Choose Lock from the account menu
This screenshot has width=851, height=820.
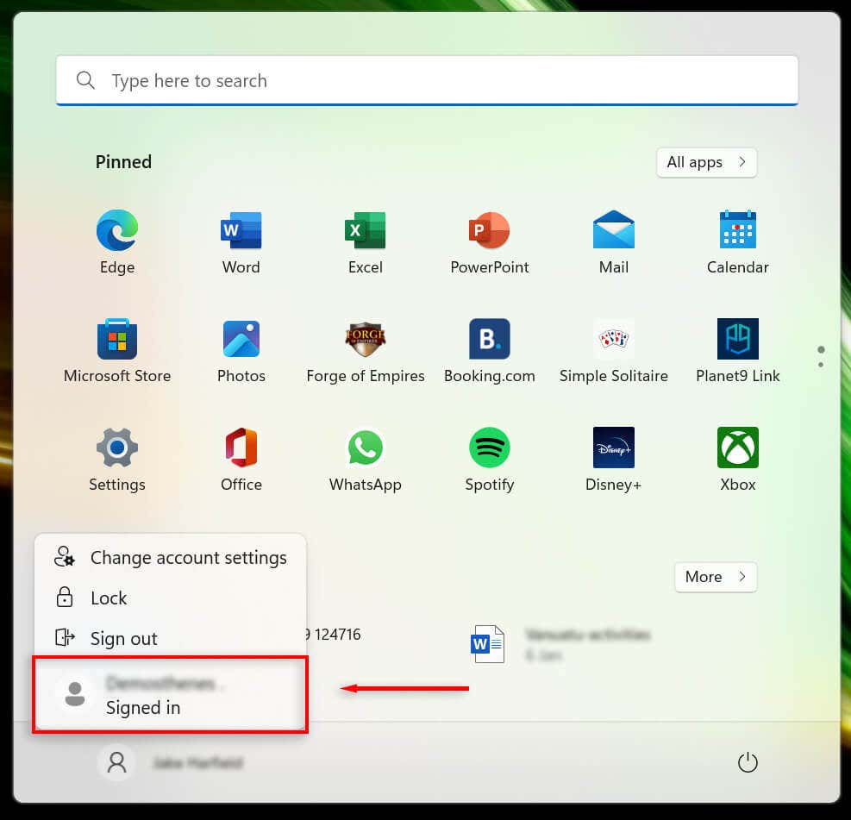(171, 598)
